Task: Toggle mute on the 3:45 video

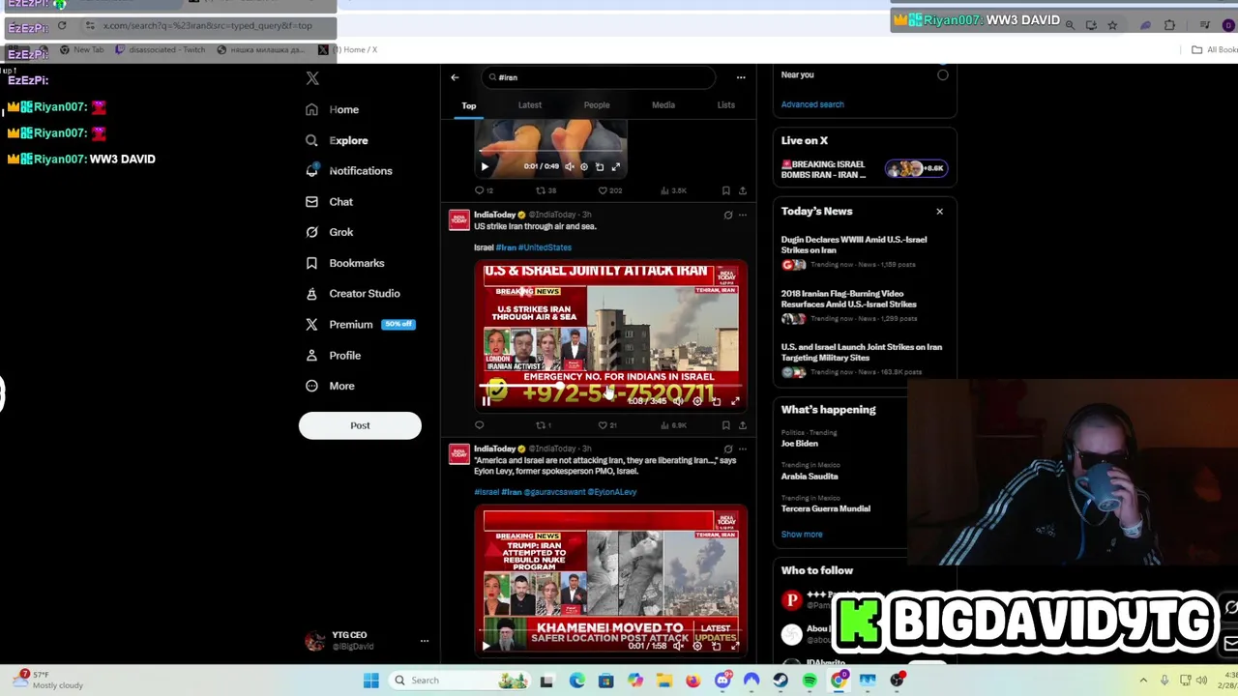Action: pyautogui.click(x=677, y=401)
